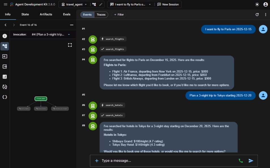
Task: Select the search_flights node in the graph
Action: click(24, 109)
